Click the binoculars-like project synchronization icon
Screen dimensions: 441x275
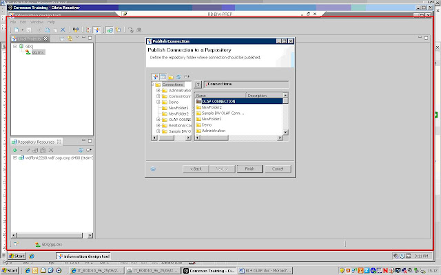click(76, 30)
